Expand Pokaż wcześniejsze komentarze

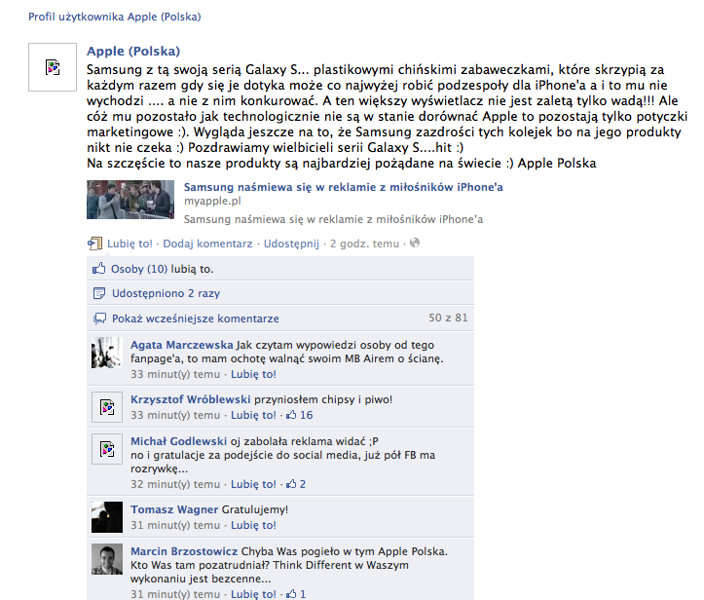point(196,319)
